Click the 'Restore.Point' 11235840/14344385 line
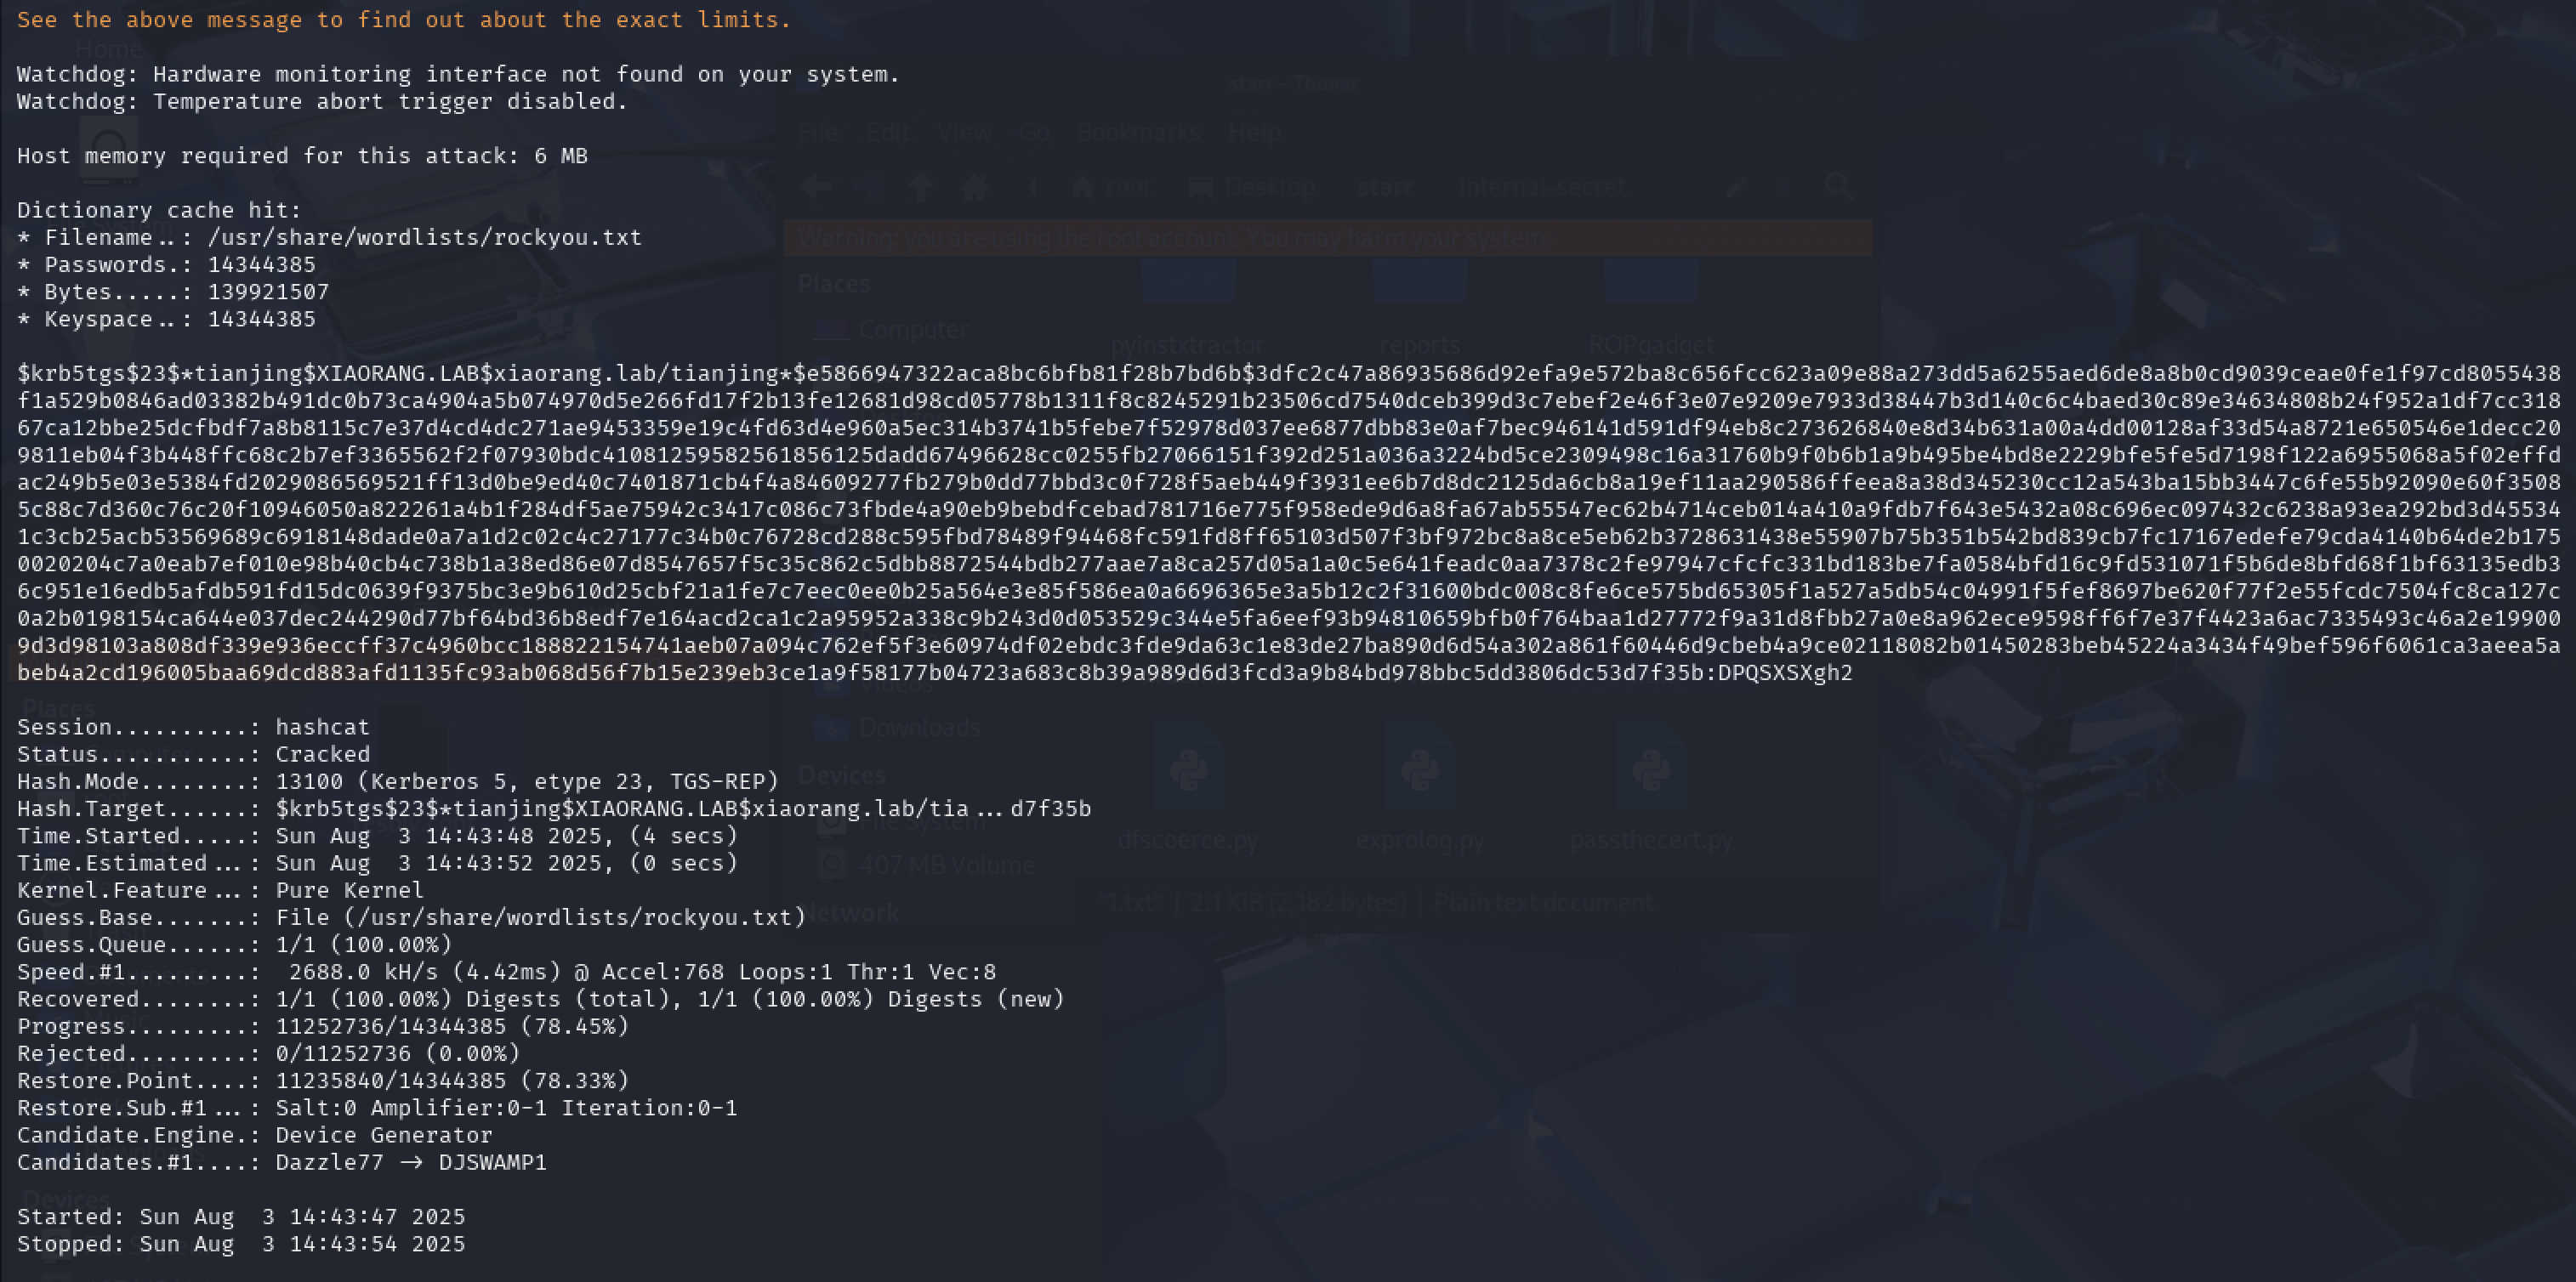This screenshot has width=2576, height=1282. pyautogui.click(x=323, y=1080)
